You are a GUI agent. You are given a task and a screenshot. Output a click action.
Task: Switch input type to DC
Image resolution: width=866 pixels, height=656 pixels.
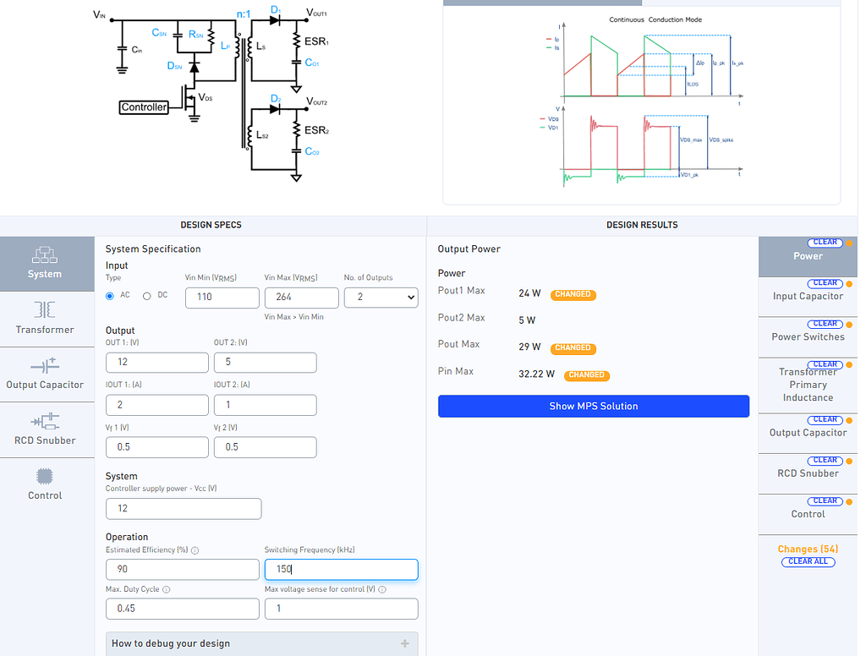click(x=145, y=298)
